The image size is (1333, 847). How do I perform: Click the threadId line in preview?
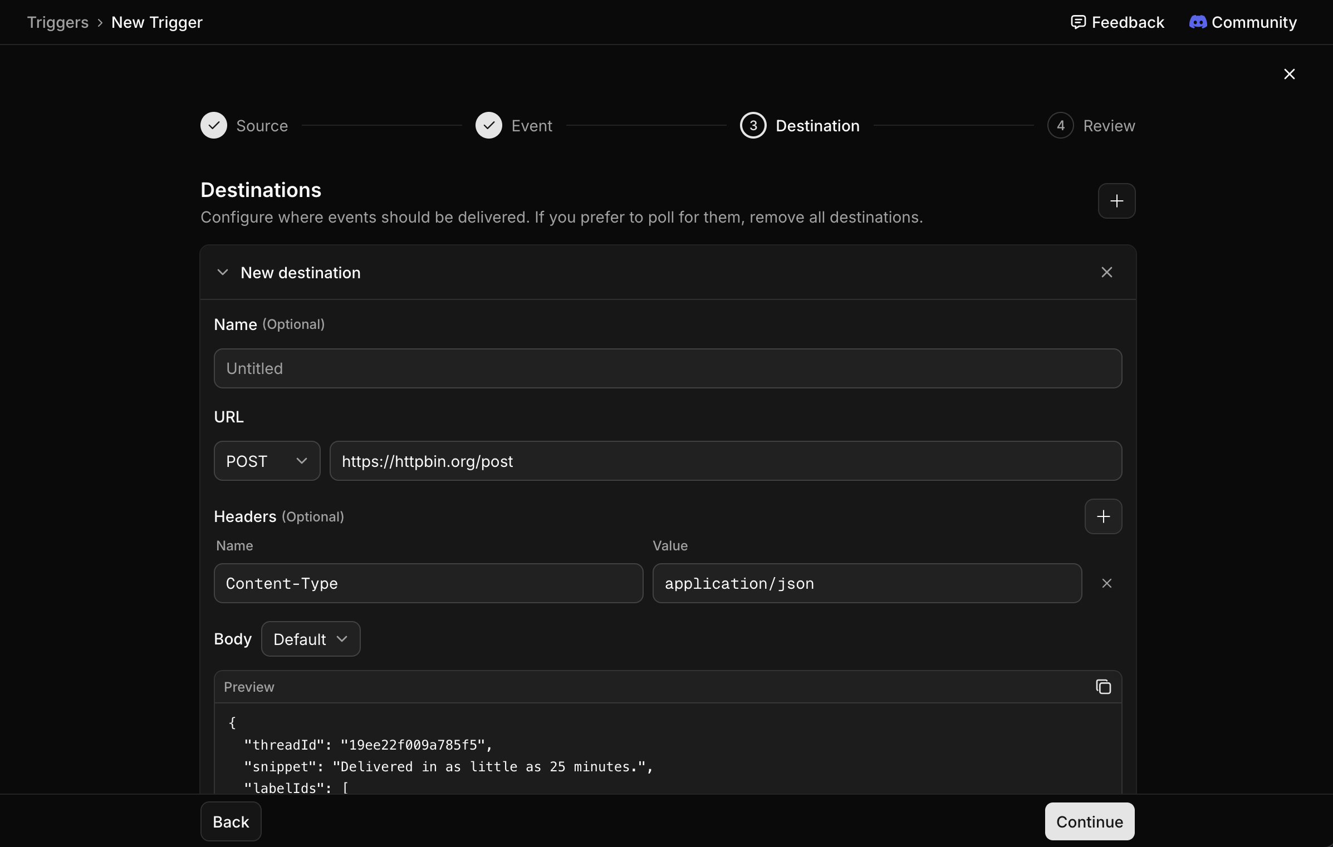point(368,745)
